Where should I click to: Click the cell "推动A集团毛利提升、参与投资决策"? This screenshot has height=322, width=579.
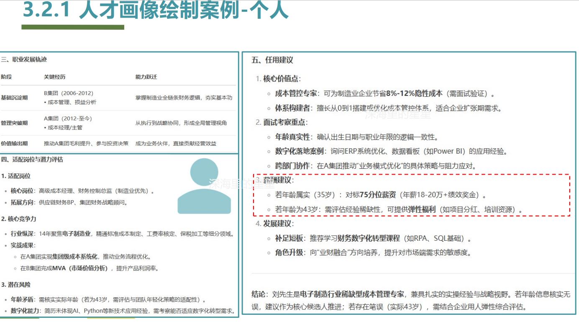coord(86,144)
